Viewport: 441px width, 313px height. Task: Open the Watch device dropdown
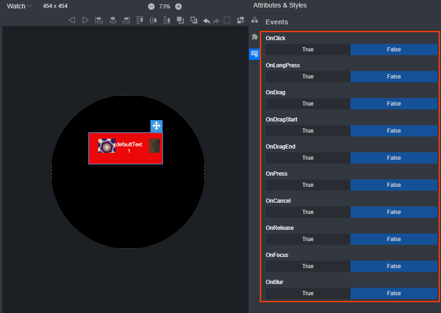[19, 6]
